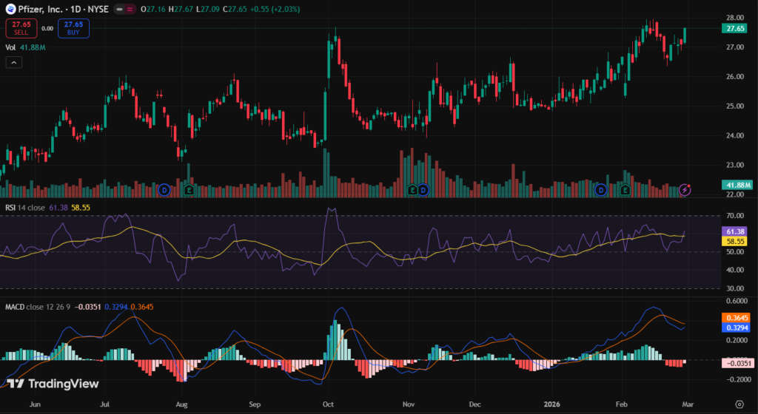The image size is (758, 414).
Task: Click the dividend marker near November
Action: point(423,190)
